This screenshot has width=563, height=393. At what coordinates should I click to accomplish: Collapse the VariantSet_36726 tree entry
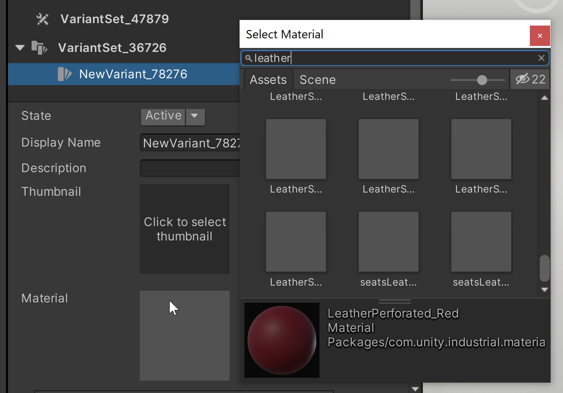[19, 48]
